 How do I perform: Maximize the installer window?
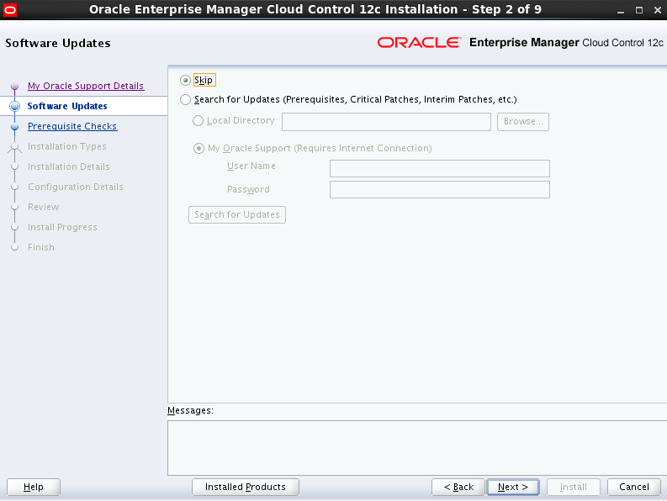(639, 10)
